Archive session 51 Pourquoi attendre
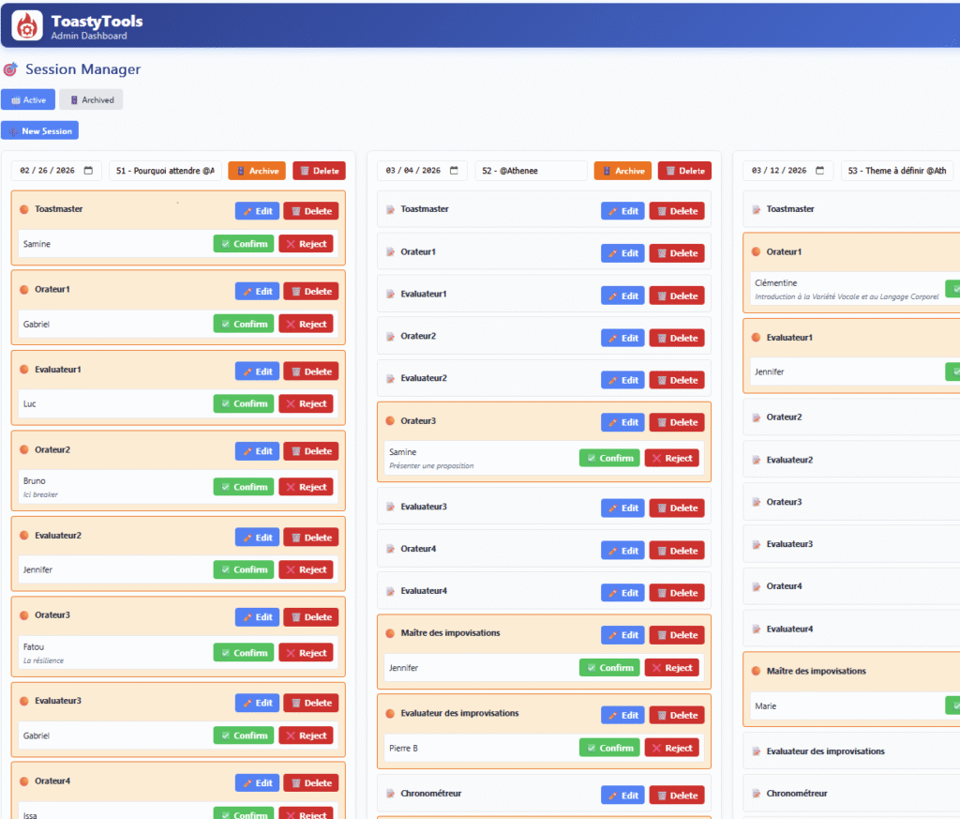The width and height of the screenshot is (960, 819). [x=257, y=171]
